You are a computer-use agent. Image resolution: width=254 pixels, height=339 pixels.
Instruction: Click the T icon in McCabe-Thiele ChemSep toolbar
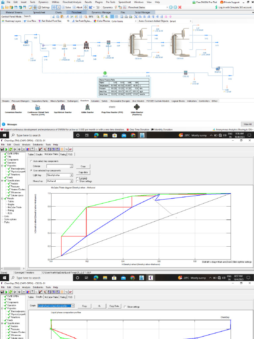pos(32,149)
